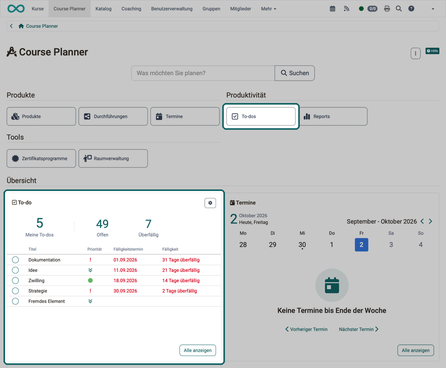
Task: Click the 5 Meine To-dos counter
Action: click(x=40, y=227)
